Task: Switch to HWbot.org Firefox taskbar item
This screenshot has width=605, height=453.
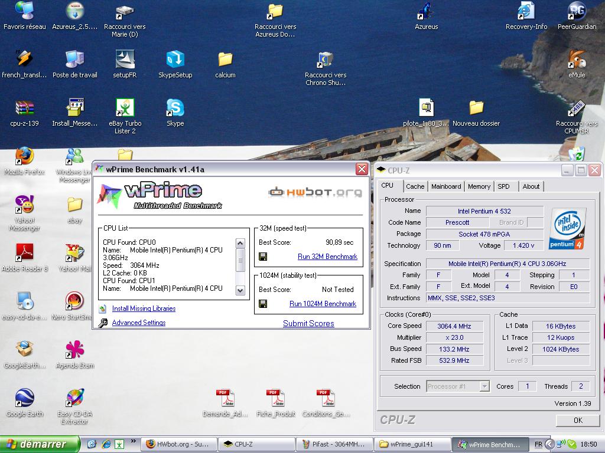Action: (x=178, y=445)
